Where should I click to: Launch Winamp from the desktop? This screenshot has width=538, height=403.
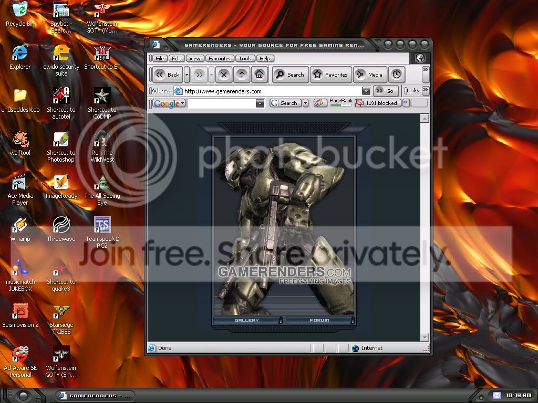(x=20, y=229)
